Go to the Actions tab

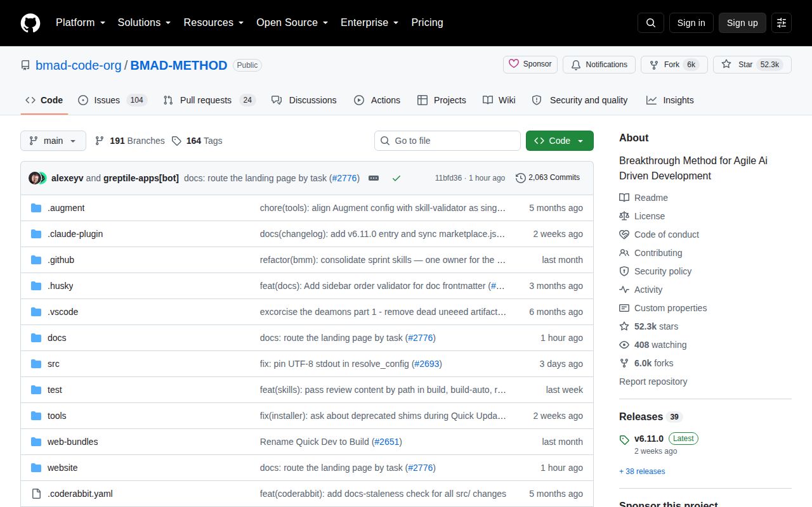pyautogui.click(x=377, y=100)
